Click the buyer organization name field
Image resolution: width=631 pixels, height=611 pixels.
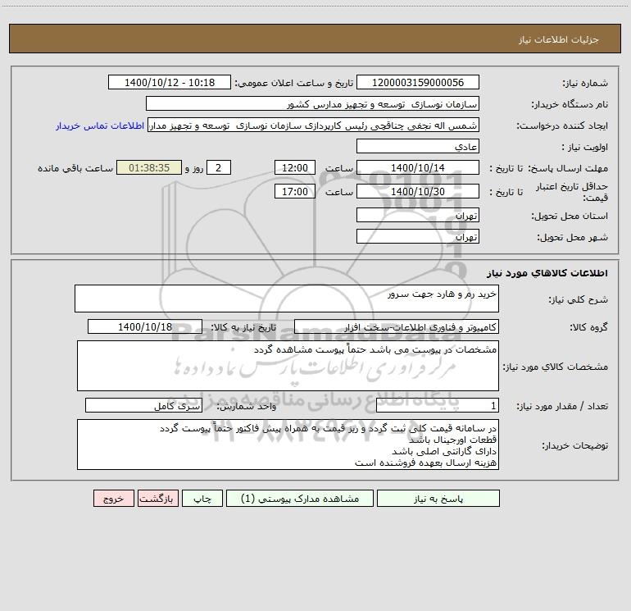click(x=312, y=103)
